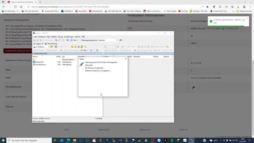This screenshot has width=254, height=143.
Task: Open the Liste queue dropdown
Action: point(74,40)
